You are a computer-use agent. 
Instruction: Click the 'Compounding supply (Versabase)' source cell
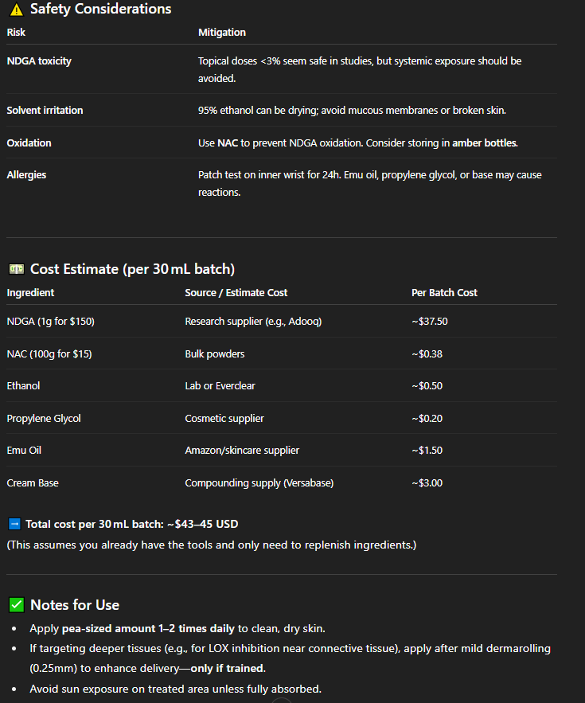pos(259,482)
